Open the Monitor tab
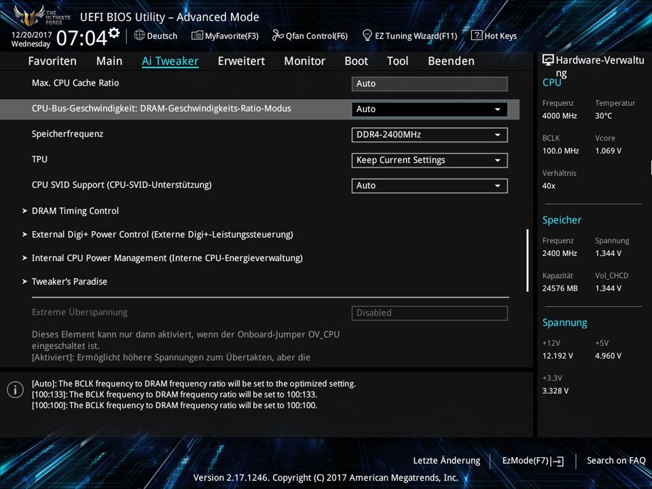Viewport: 652px width, 489px height. [x=305, y=61]
